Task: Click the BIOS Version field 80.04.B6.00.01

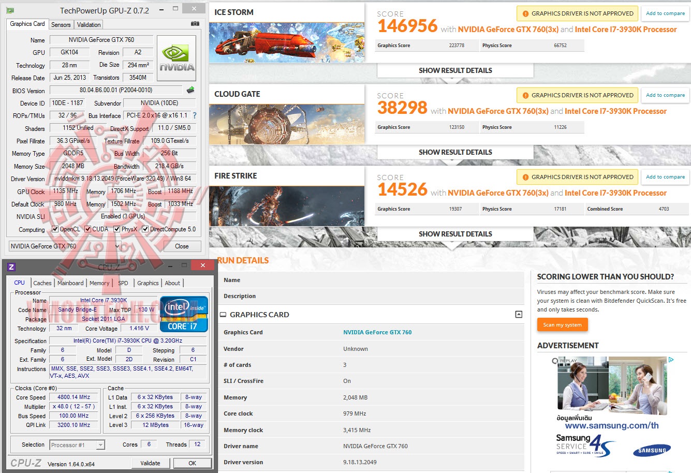Action: click(116, 90)
